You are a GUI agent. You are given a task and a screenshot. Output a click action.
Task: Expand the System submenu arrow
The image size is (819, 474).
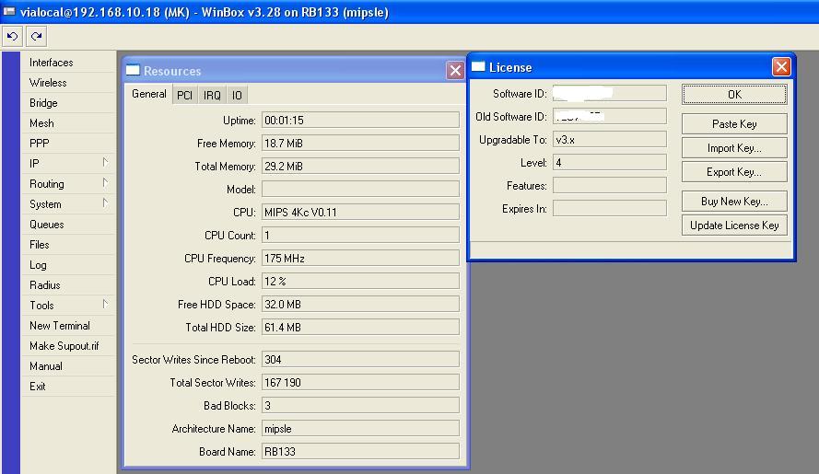tap(105, 203)
